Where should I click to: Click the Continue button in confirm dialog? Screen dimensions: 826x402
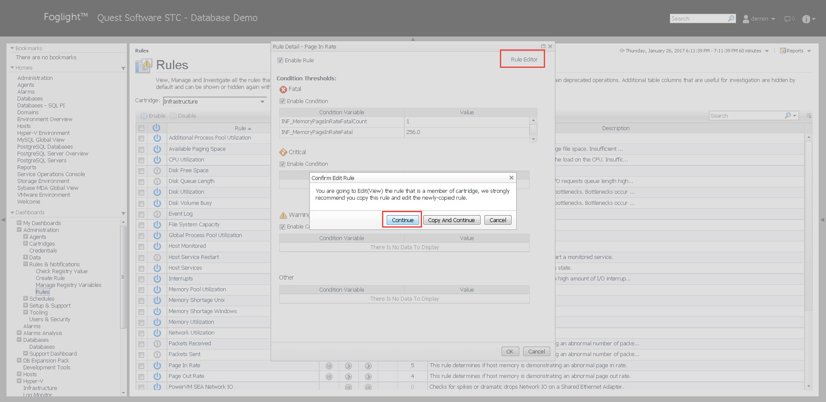pyautogui.click(x=402, y=220)
